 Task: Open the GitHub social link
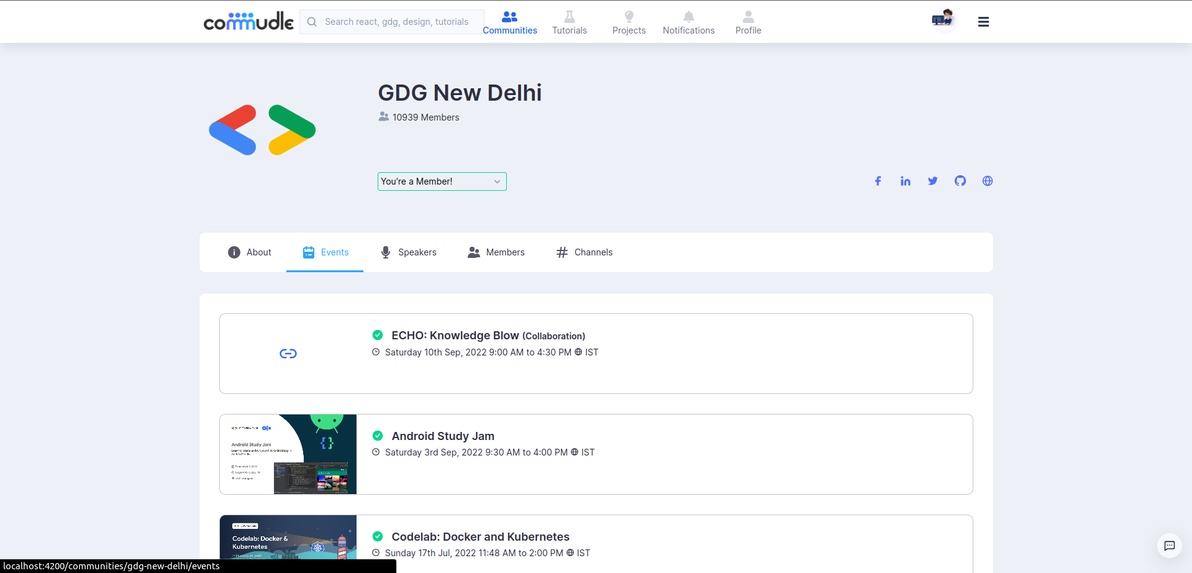tap(960, 181)
